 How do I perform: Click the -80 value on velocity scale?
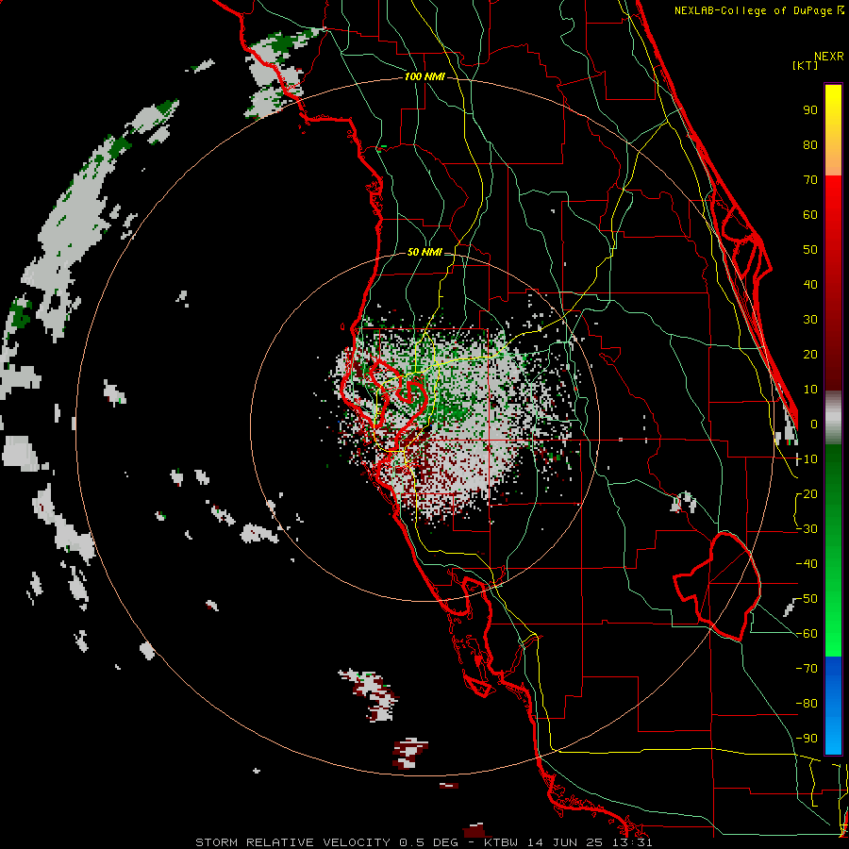(x=807, y=704)
